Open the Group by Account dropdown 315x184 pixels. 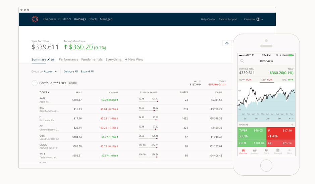(50, 72)
